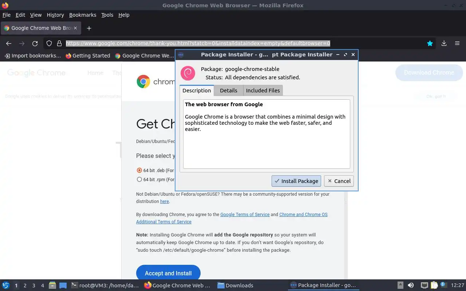Viewport: 466px width, 291px height.
Task: Open the Included Files tab
Action: pyautogui.click(x=263, y=91)
